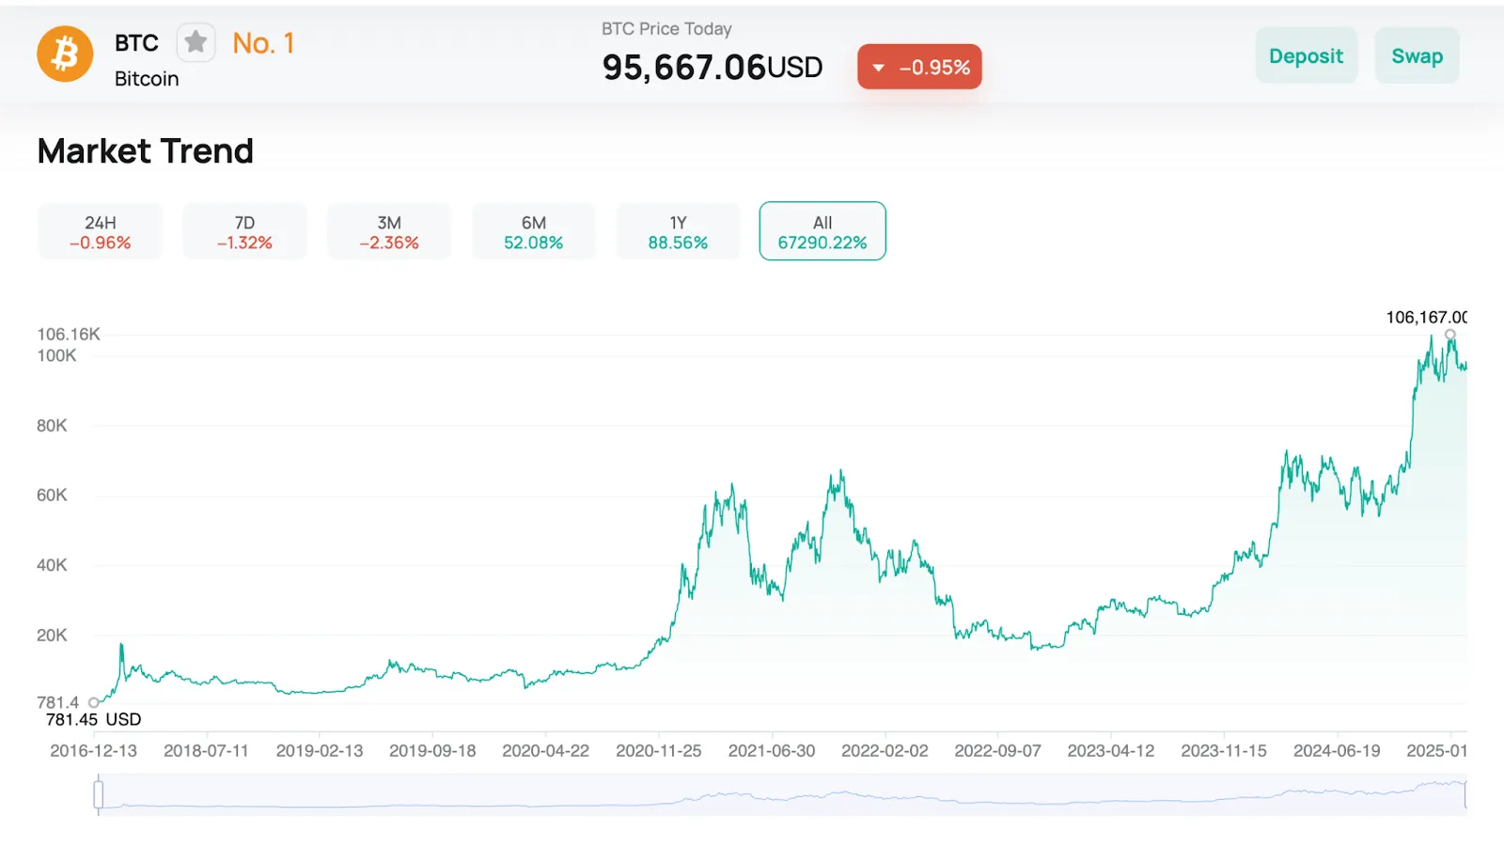
Task: Click the 100K y-axis label
Action: 56,355
